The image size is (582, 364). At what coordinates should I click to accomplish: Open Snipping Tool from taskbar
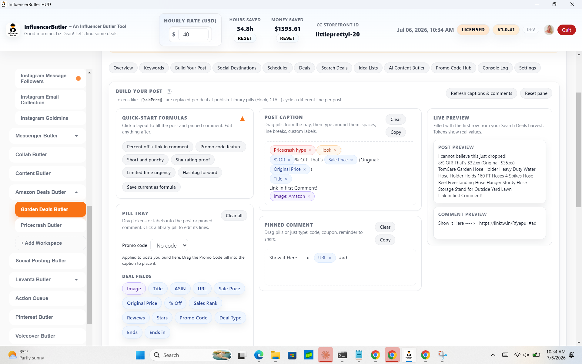point(442,355)
